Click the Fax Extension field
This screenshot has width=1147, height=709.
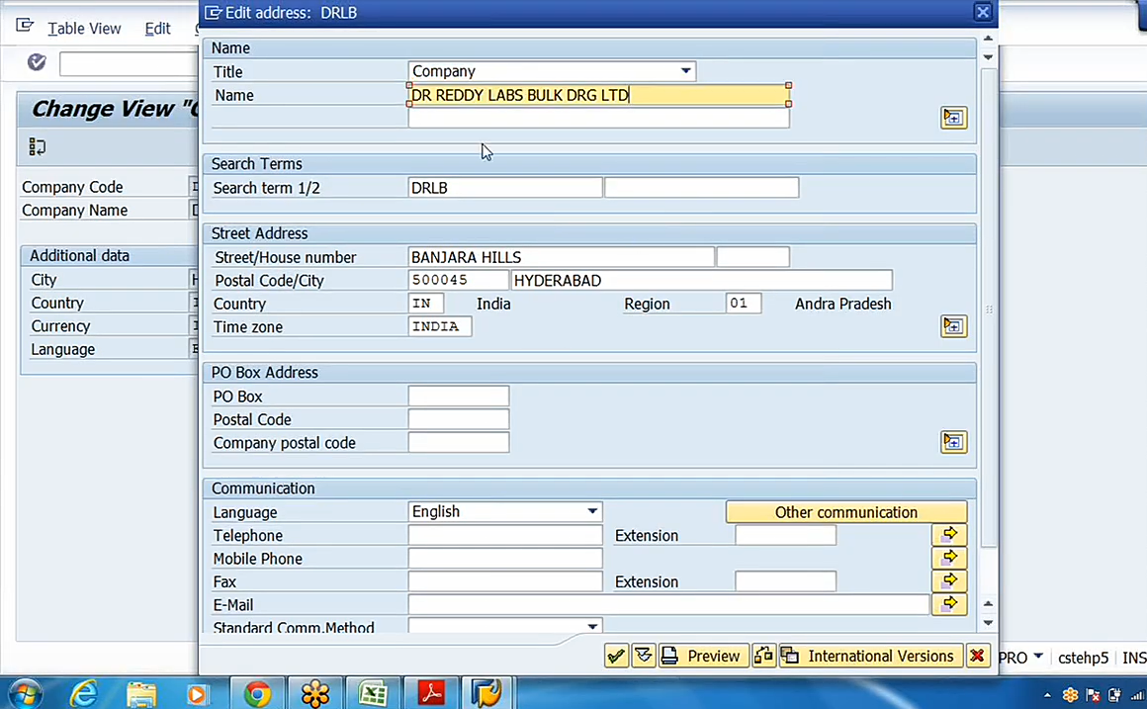click(785, 581)
